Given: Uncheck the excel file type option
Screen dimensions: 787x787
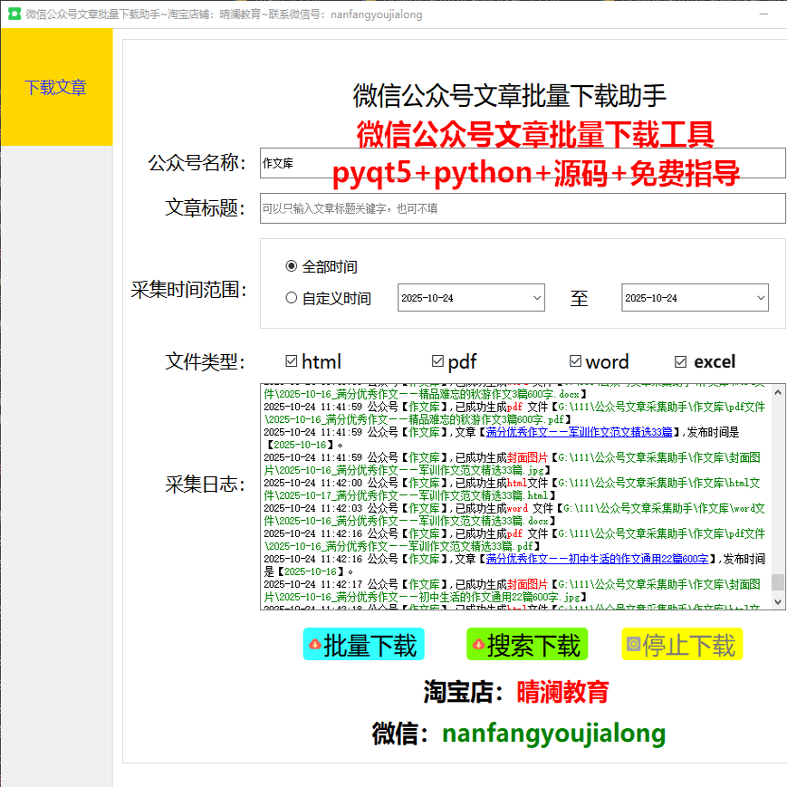Looking at the screenshot, I should pos(680,361).
